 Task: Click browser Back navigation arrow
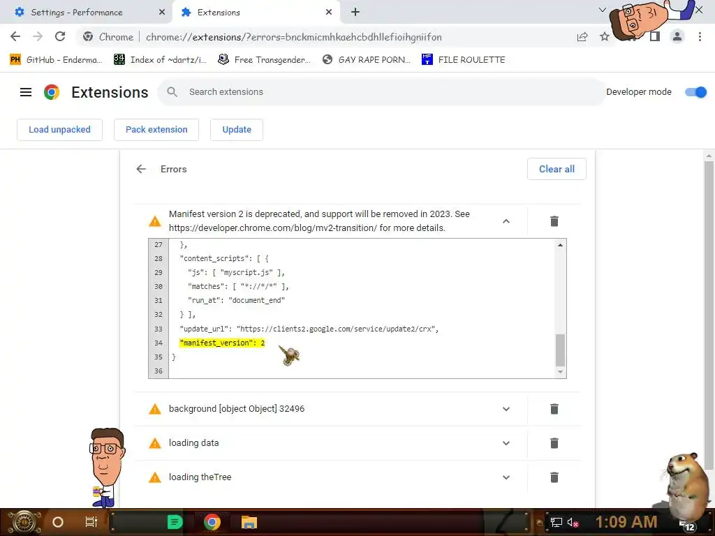click(15, 36)
